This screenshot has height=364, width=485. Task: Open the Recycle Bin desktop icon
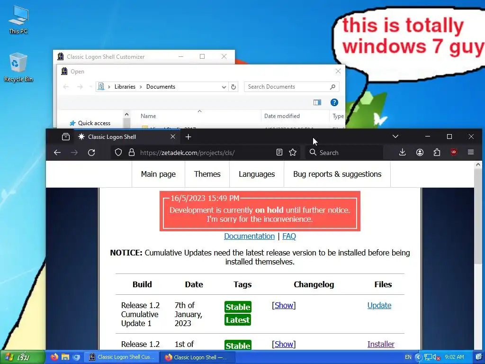[18, 67]
